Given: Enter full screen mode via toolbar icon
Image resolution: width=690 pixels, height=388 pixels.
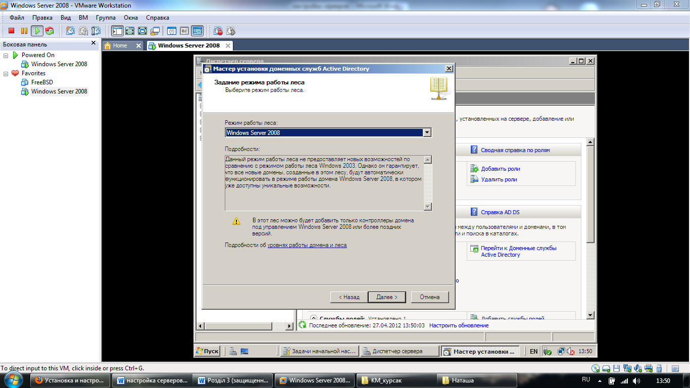Looking at the screenshot, I should click(x=142, y=31).
